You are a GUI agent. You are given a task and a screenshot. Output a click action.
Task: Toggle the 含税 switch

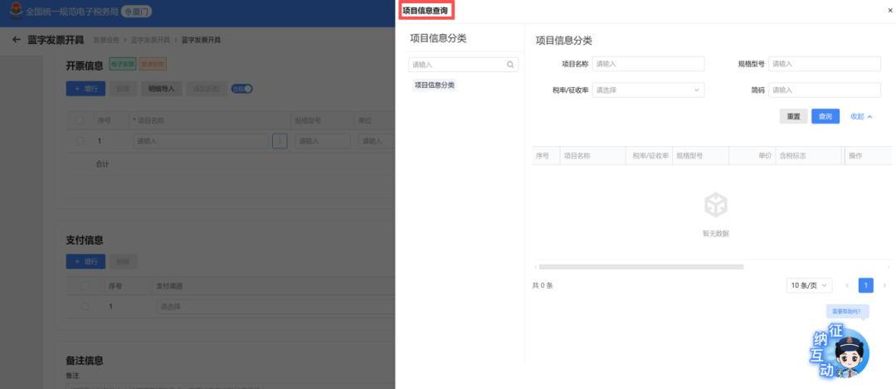[x=241, y=89]
